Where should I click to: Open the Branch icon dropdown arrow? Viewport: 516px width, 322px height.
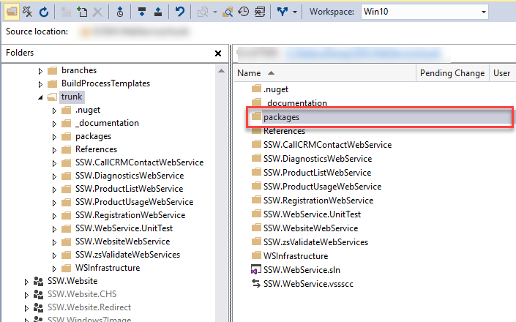tap(294, 12)
